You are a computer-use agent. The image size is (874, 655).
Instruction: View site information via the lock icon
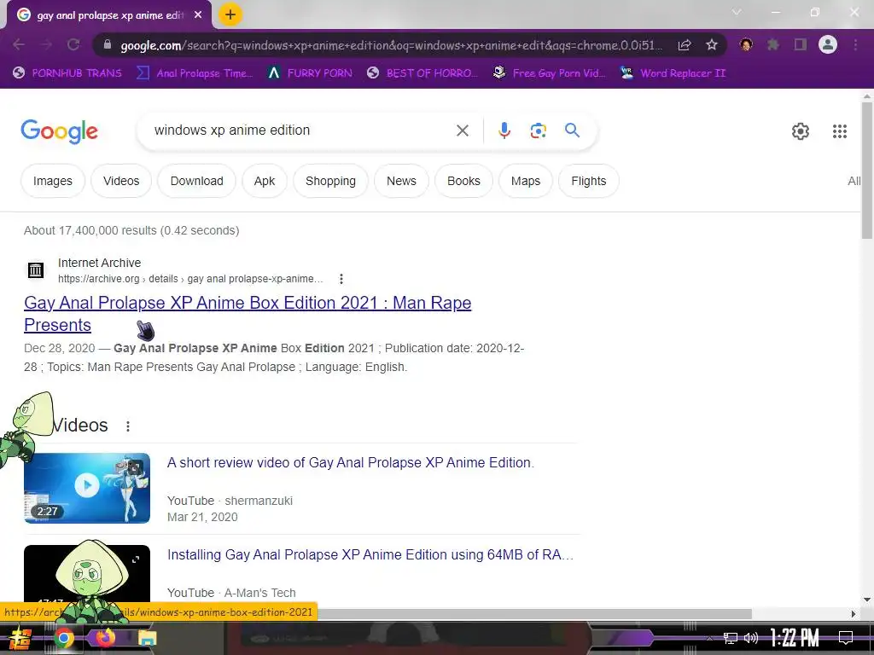108,44
